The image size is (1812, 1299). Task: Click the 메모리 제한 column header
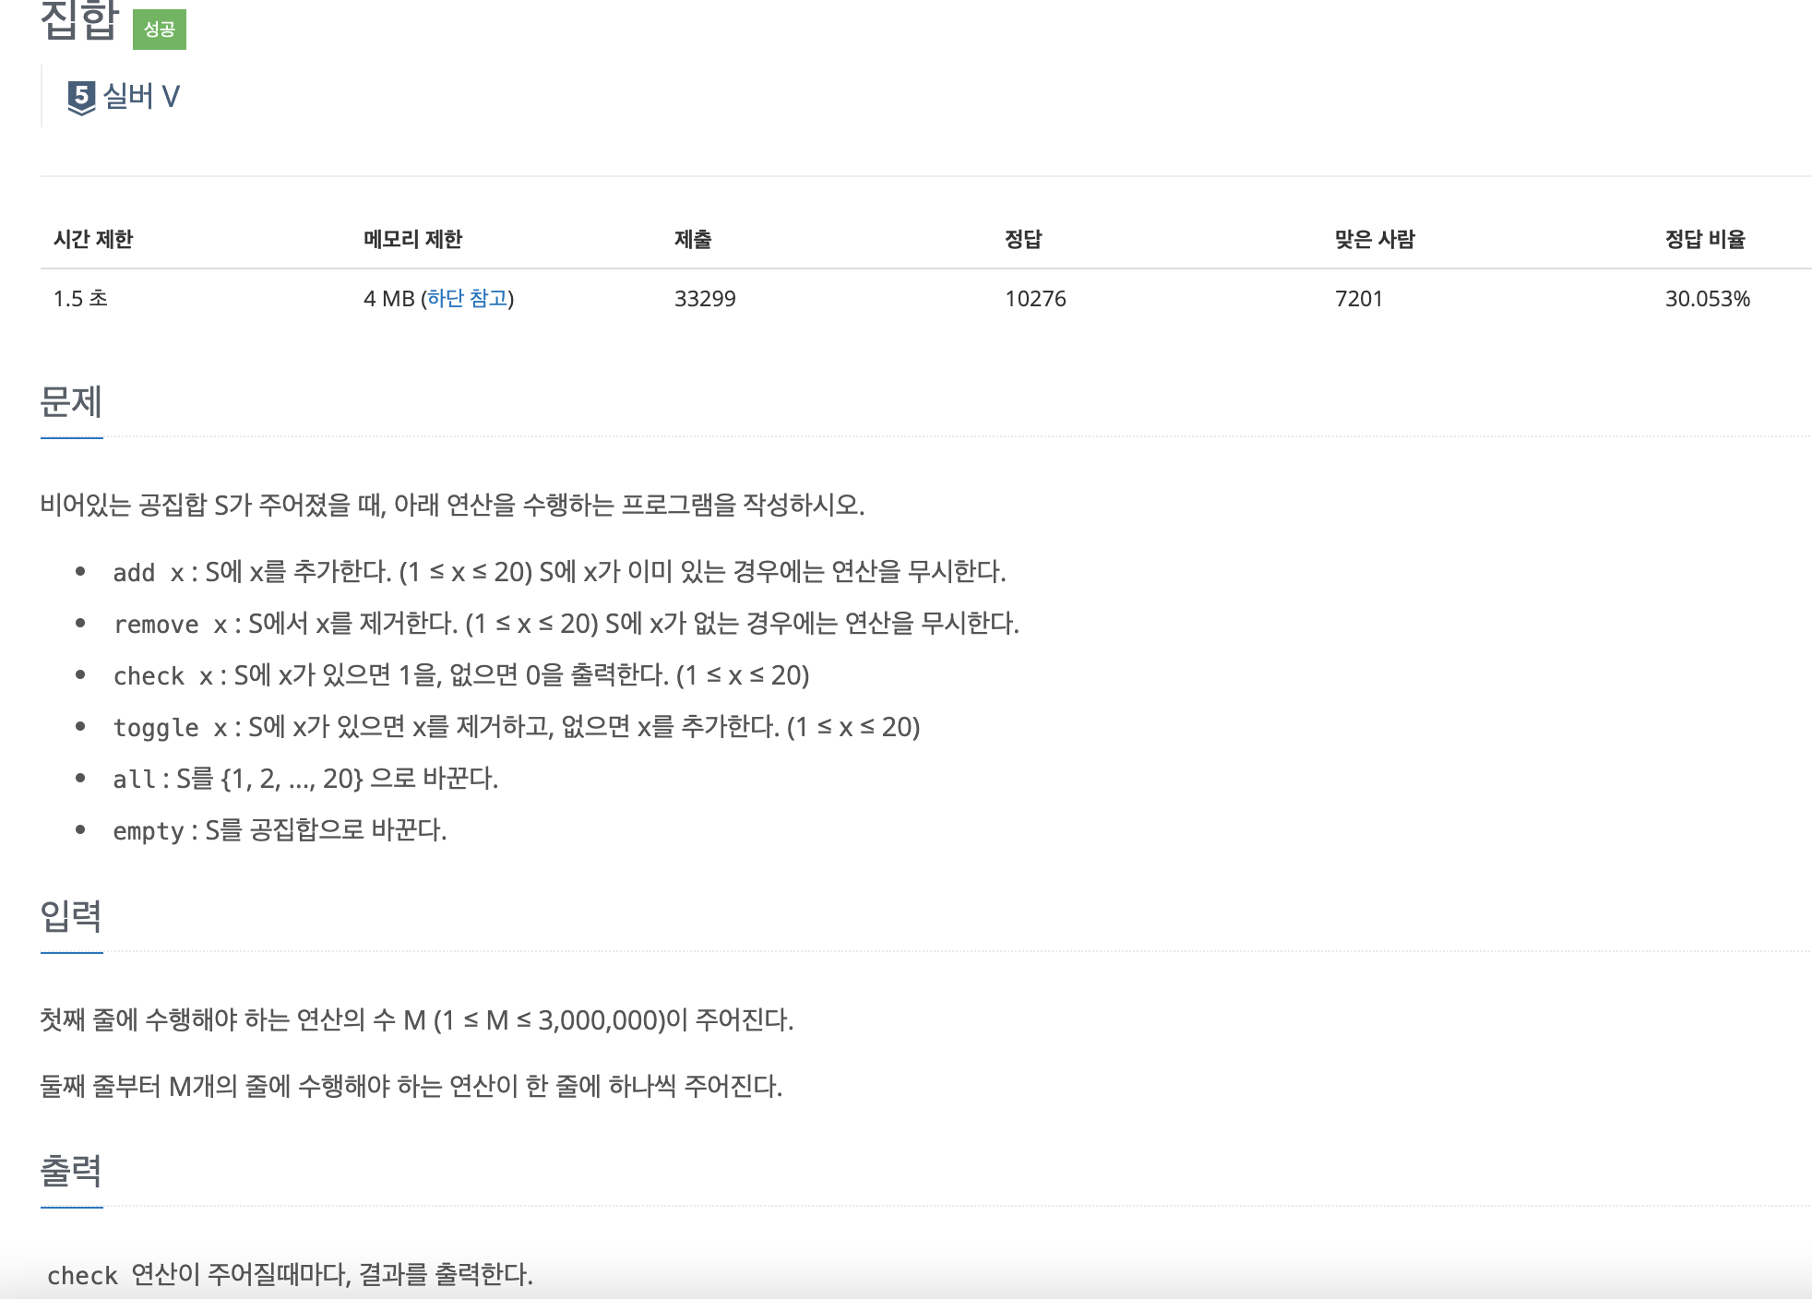pos(412,239)
